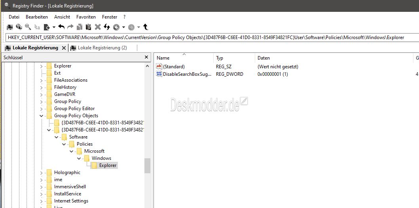Expand the FileHistory key
The height and width of the screenshot is (208, 419).
click(41, 88)
